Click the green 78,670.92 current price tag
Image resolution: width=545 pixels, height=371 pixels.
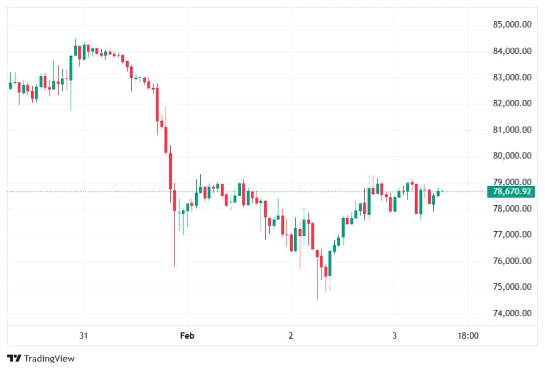pos(511,192)
